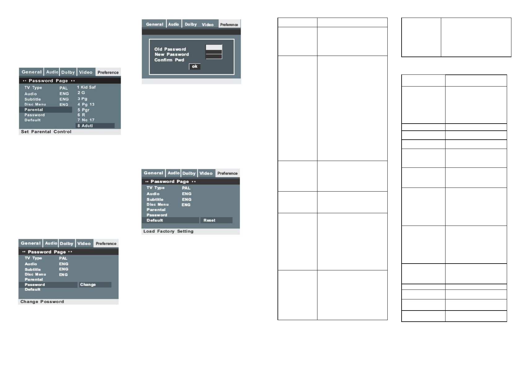Viewport: 521px width, 368px height.
Task: Select the 6 R rating option
Action: tap(81, 115)
